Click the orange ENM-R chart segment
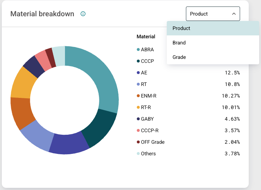 22,113
